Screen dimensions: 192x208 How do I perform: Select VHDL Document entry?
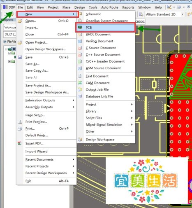coord(106,34)
